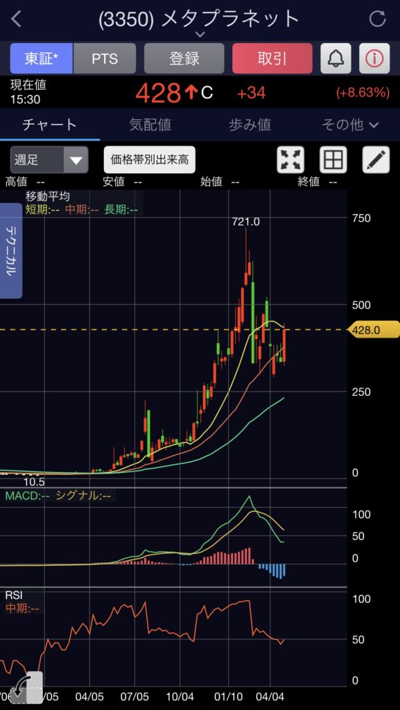Tap the 登録 button

[184, 58]
